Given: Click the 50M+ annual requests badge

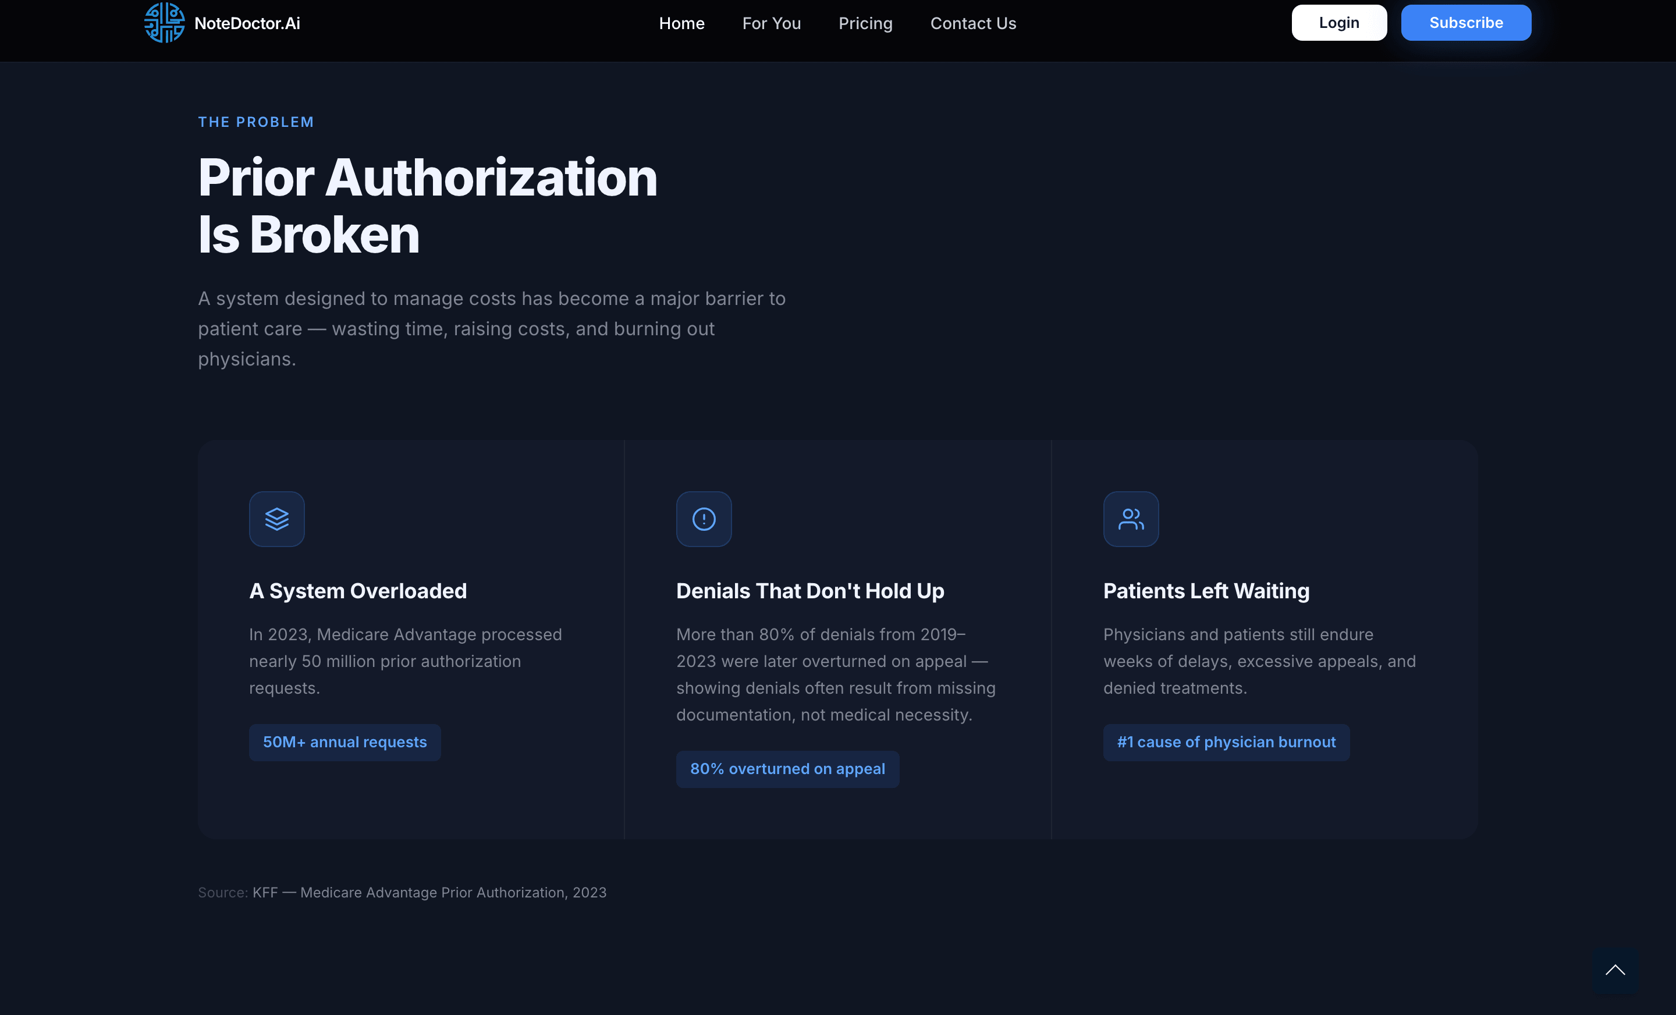Looking at the screenshot, I should (345, 742).
